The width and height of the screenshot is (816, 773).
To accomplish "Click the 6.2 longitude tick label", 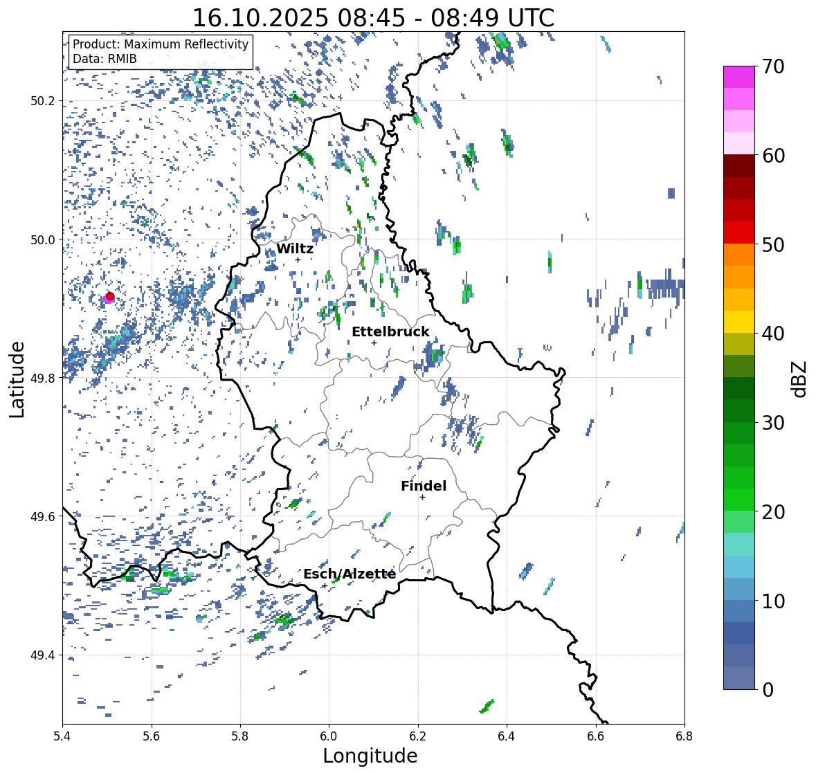I will (418, 736).
